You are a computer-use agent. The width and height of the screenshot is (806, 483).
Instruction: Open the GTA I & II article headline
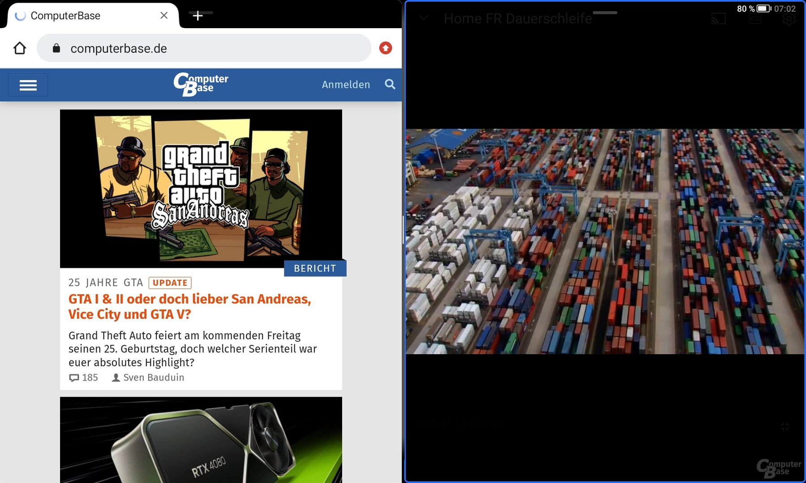(x=190, y=306)
